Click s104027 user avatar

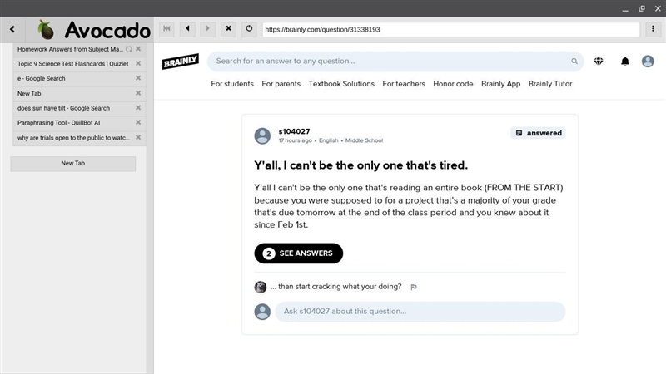click(x=262, y=135)
